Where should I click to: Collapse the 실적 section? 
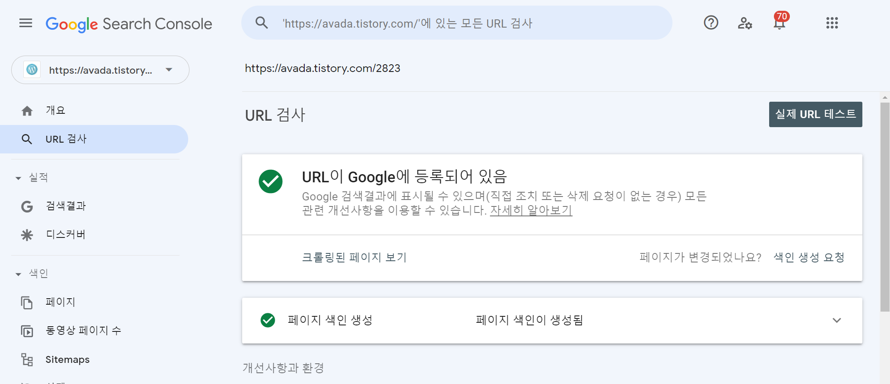(x=18, y=178)
